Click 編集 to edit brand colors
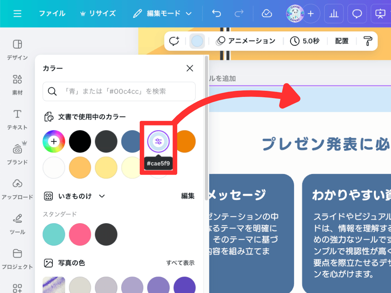391x293 pixels. point(188,196)
